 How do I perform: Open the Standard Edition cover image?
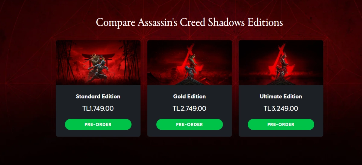(98, 63)
